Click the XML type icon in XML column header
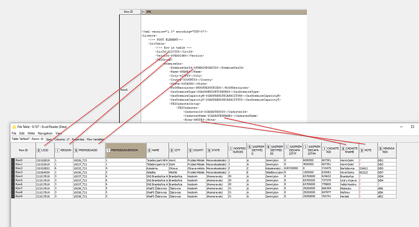The height and width of the screenshot is (227, 419). [x=143, y=12]
